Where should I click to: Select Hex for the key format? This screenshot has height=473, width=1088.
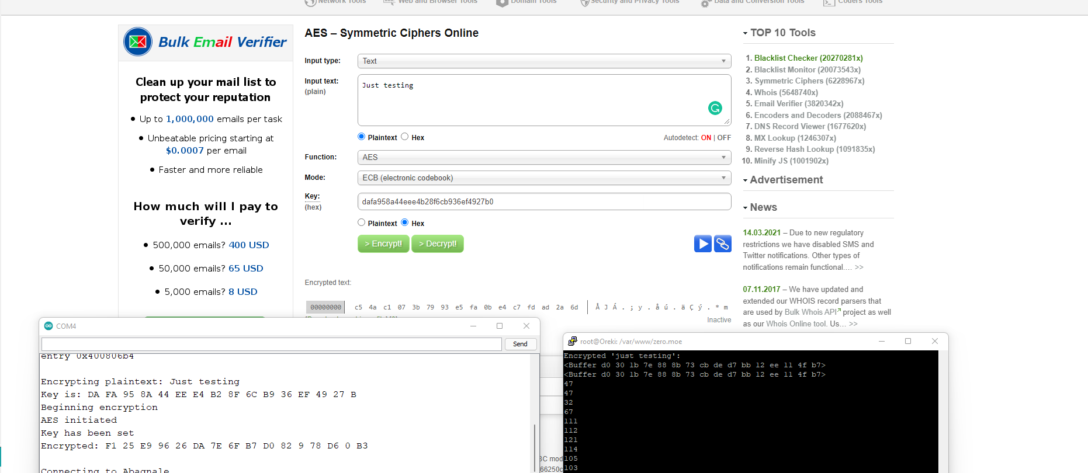tap(404, 222)
